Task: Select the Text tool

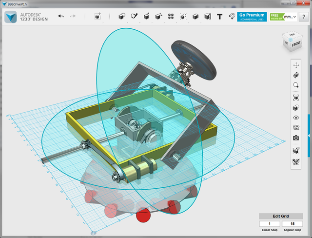Action: [x=220, y=17]
